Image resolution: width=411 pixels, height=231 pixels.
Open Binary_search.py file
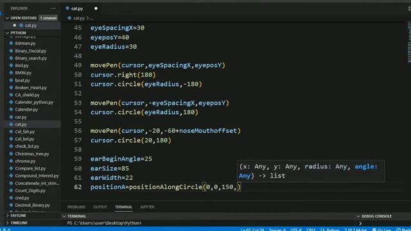[x=31, y=58]
